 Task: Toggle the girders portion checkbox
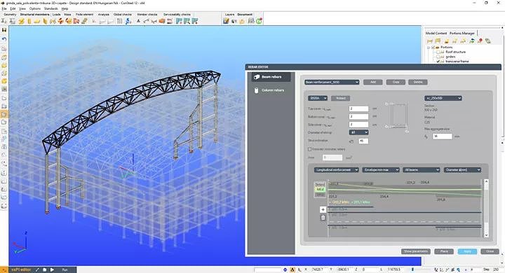438,57
